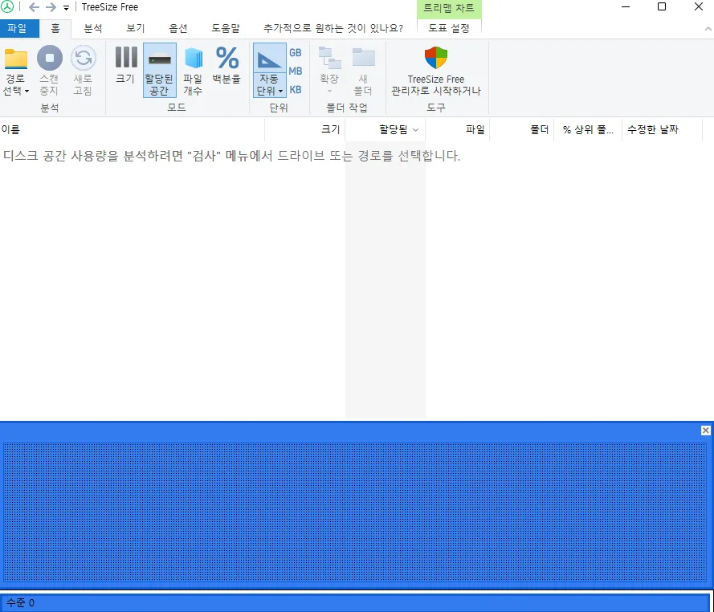
Task: Open the 경로 선택 folder button
Action: click(x=16, y=71)
